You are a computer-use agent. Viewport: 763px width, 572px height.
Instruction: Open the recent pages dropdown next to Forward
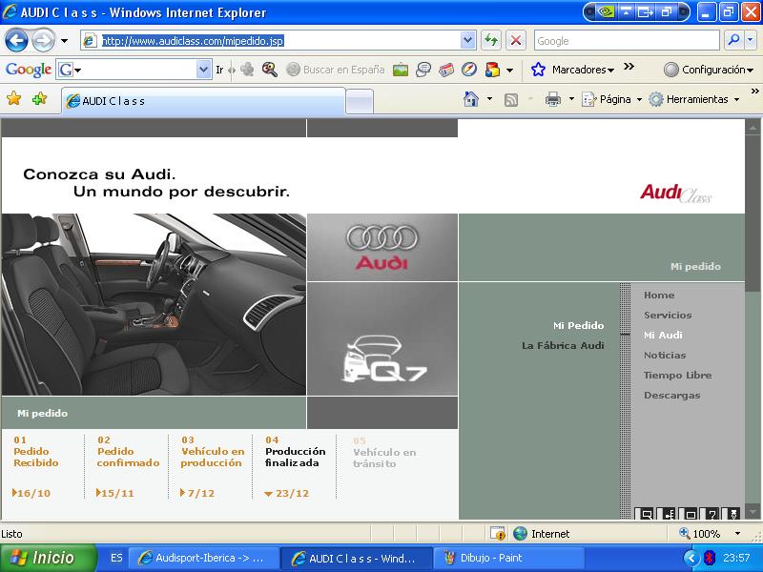point(64,41)
